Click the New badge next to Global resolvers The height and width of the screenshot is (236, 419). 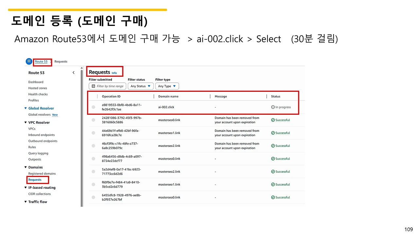pyautogui.click(x=55, y=115)
